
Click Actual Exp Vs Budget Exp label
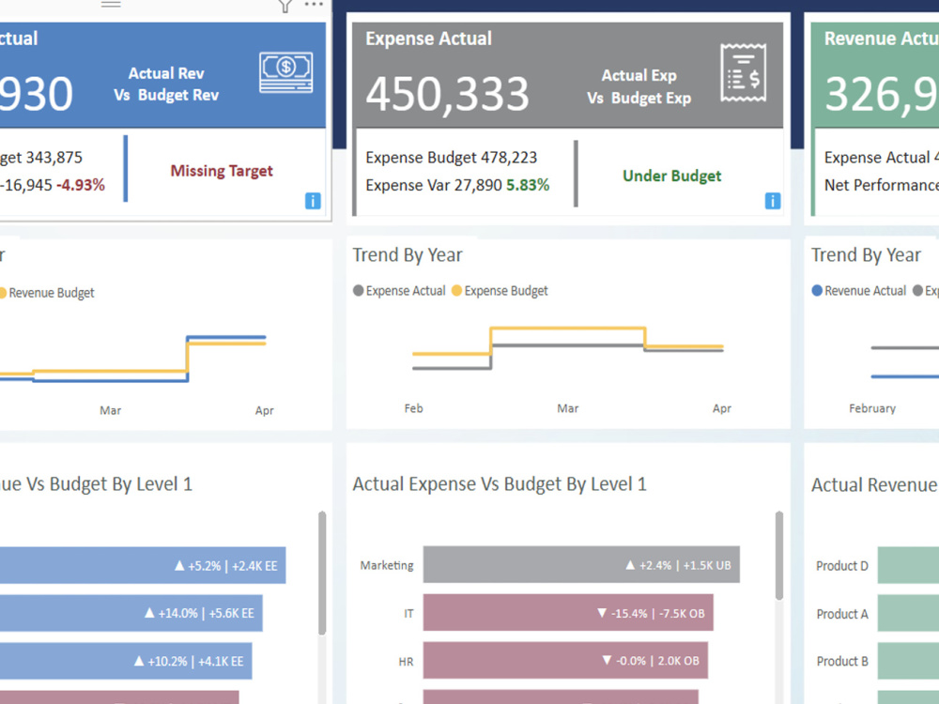click(x=639, y=86)
